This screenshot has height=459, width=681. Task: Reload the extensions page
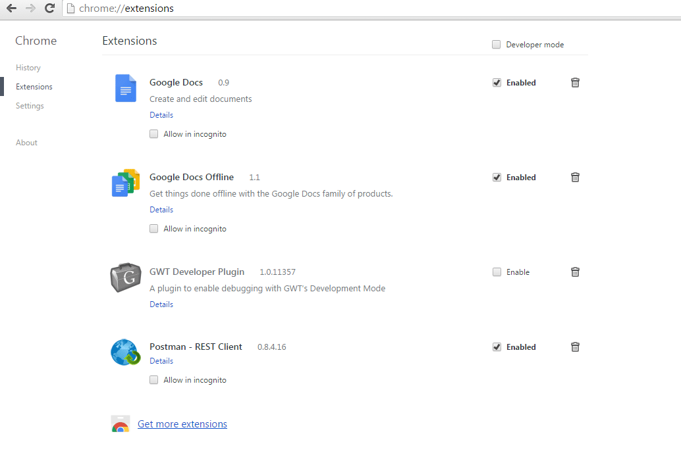pos(49,9)
